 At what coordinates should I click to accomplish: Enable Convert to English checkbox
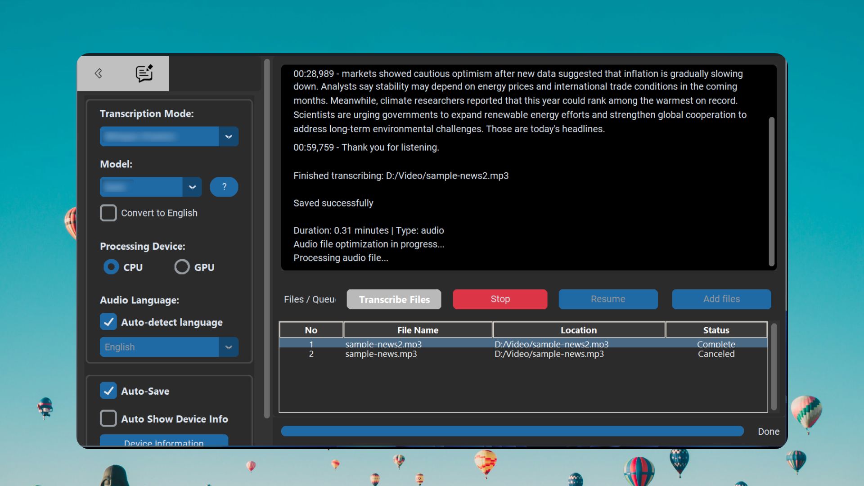(x=108, y=213)
